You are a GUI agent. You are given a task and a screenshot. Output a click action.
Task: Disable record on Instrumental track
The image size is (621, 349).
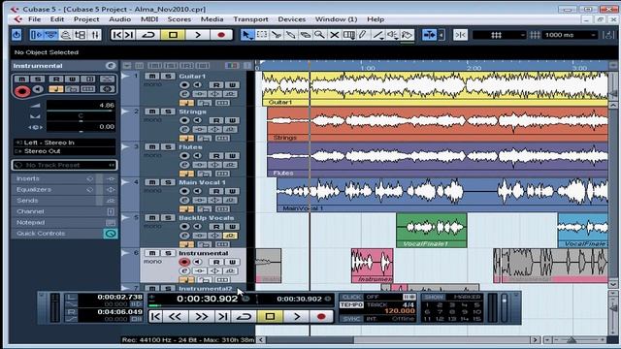click(184, 262)
